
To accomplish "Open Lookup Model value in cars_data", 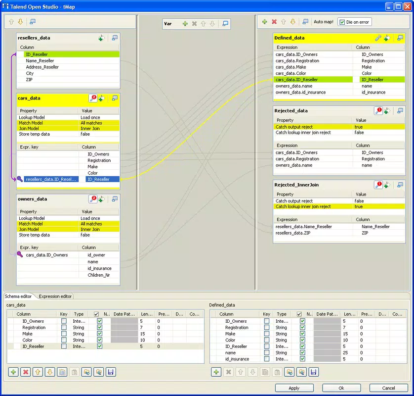I will [99, 117].
